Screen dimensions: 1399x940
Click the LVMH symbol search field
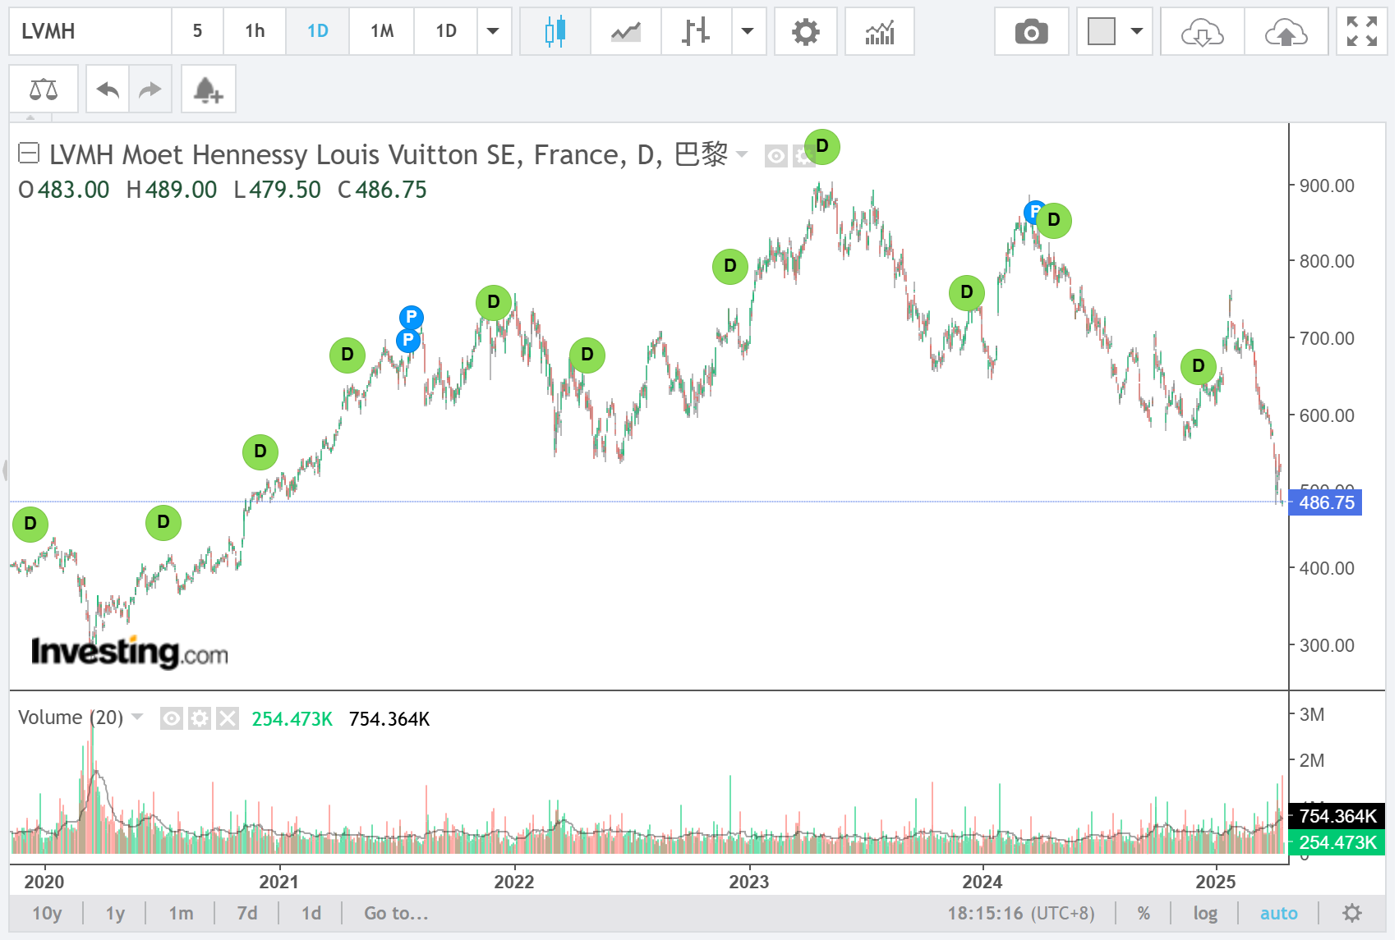[90, 31]
